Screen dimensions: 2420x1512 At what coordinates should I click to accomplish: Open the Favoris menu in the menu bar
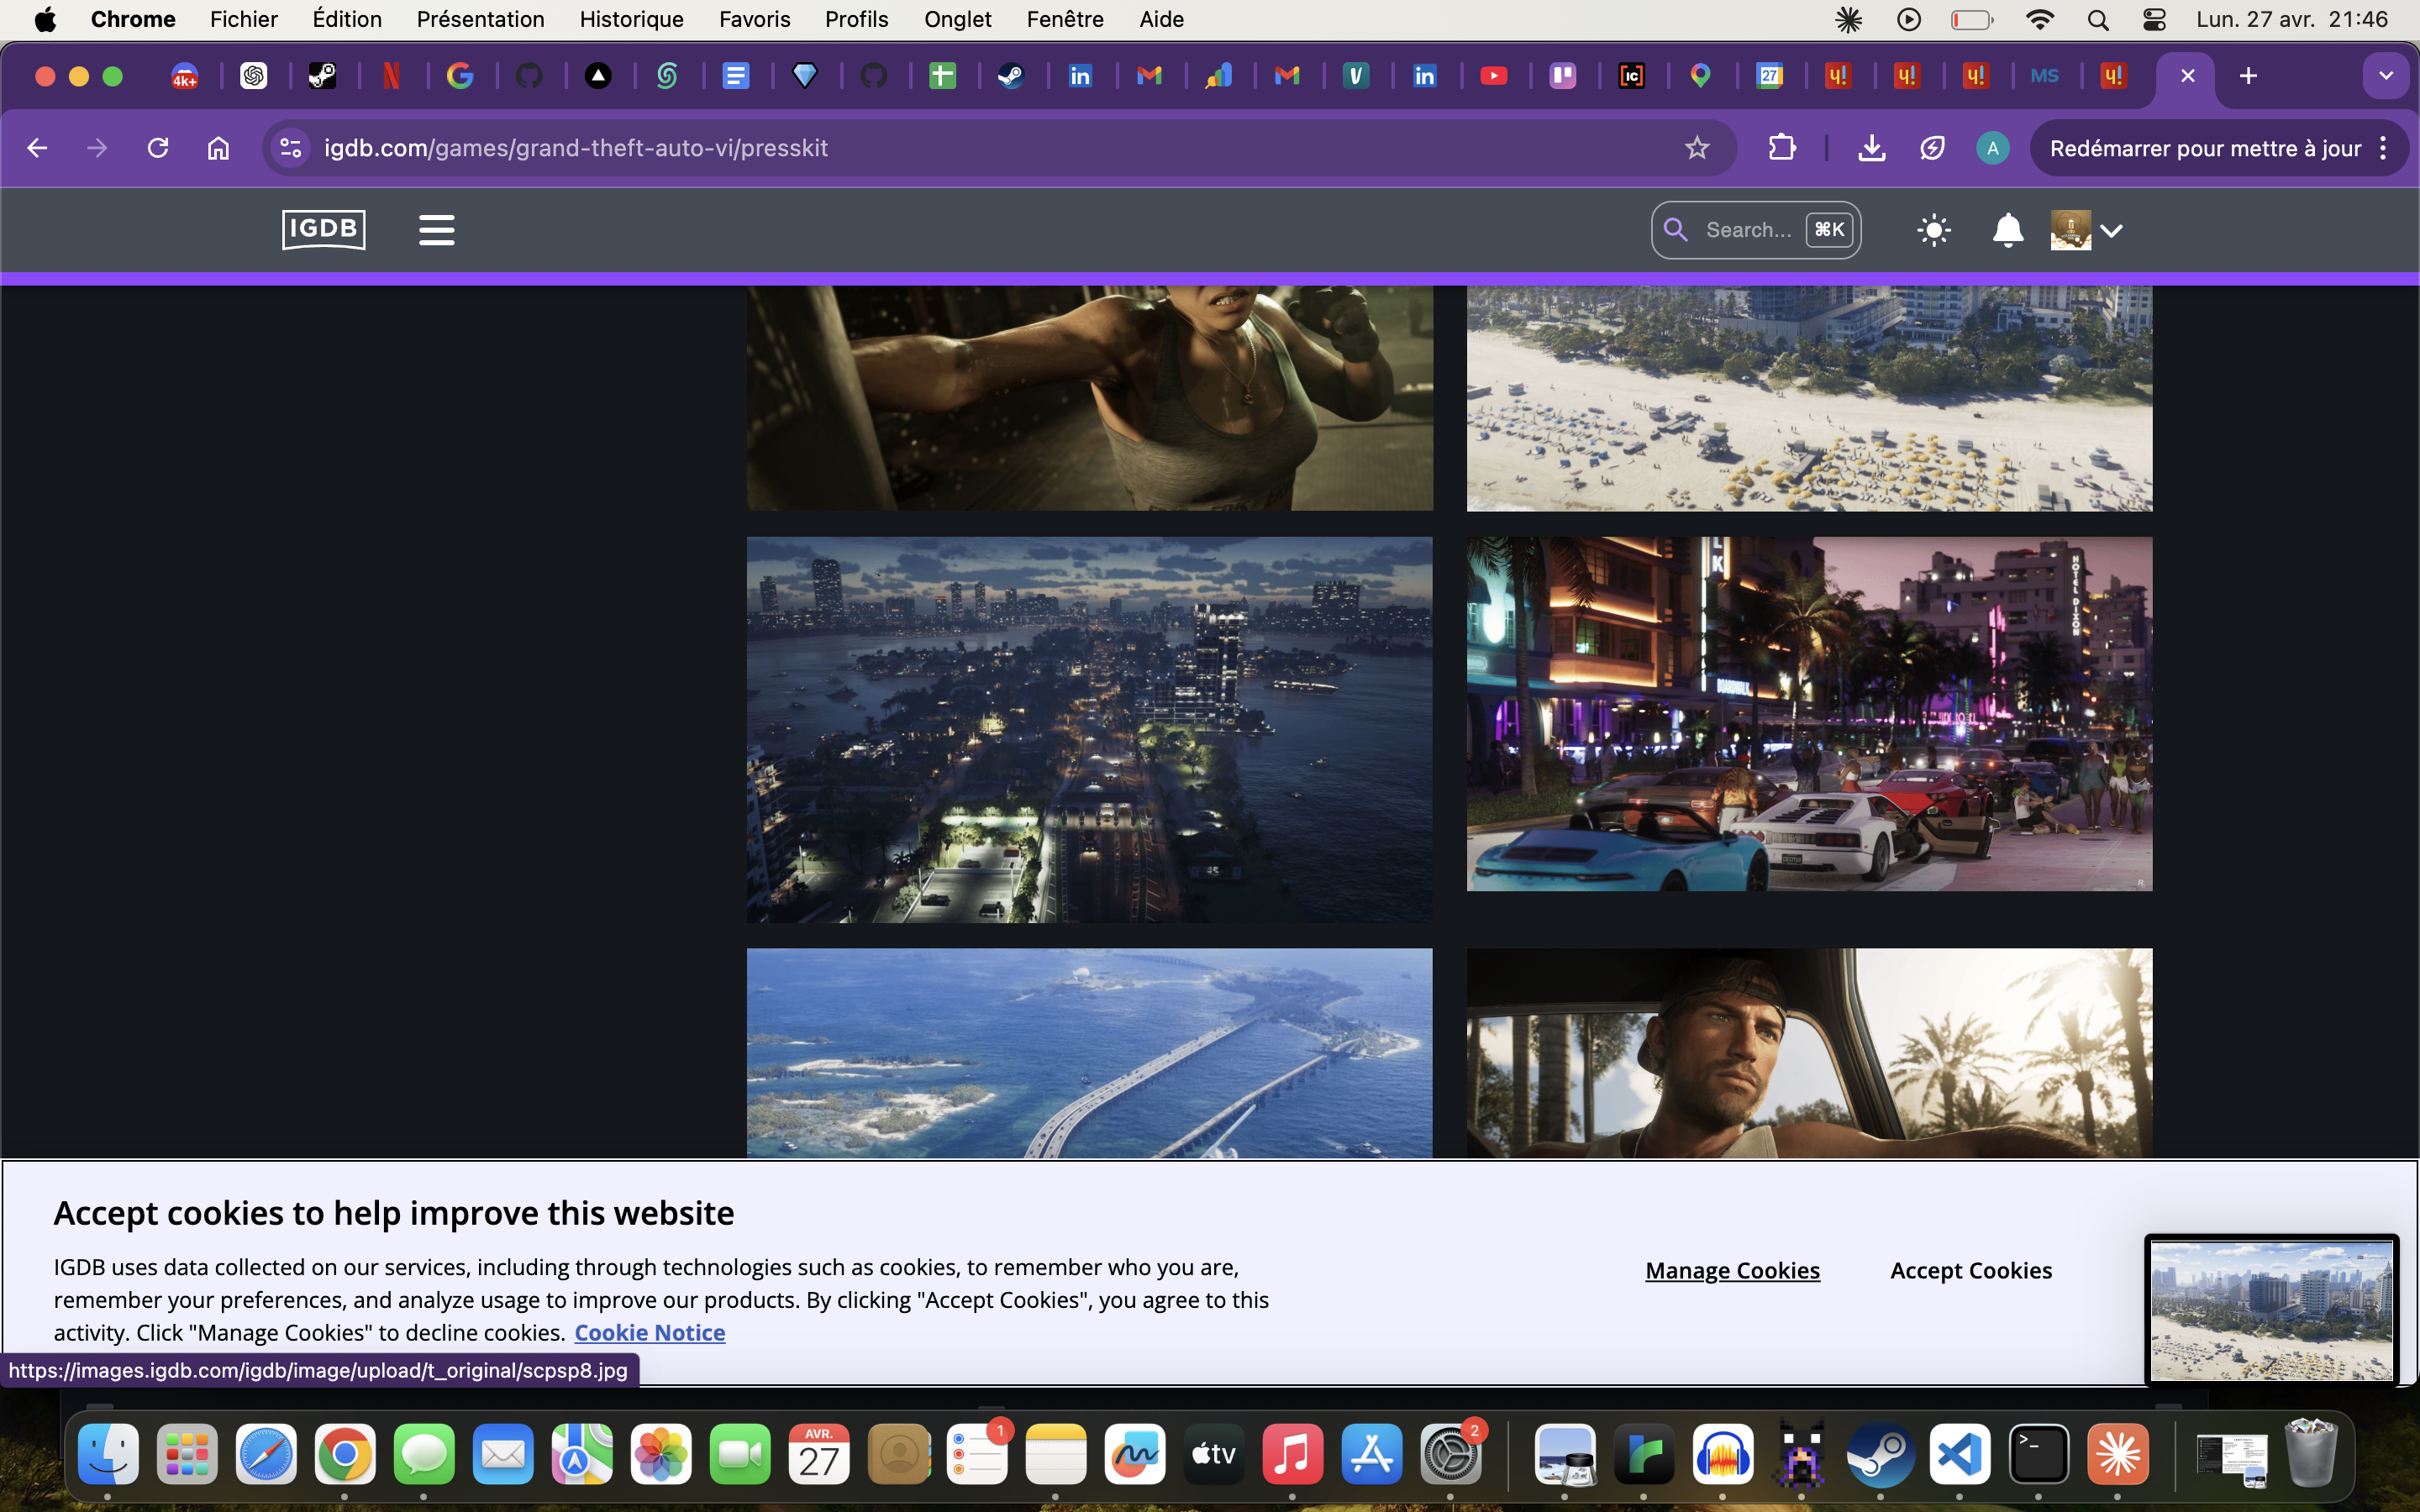click(x=755, y=19)
